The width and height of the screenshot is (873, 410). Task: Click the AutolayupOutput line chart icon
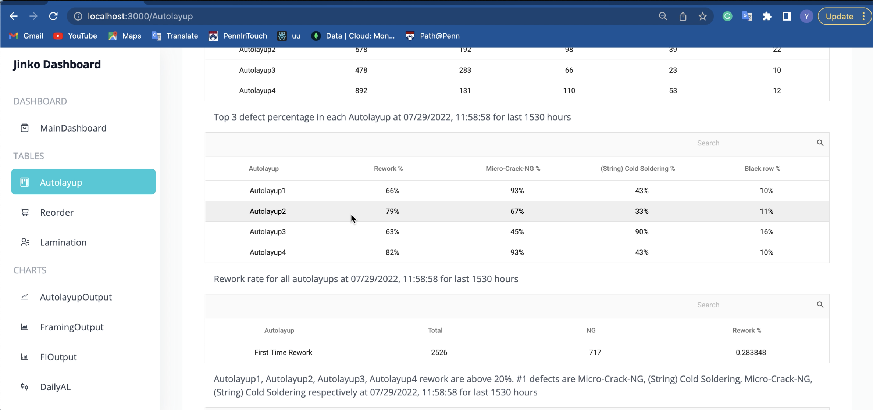[25, 297]
